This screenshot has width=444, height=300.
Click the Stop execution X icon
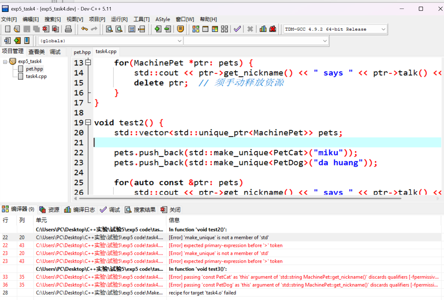(x=250, y=29)
